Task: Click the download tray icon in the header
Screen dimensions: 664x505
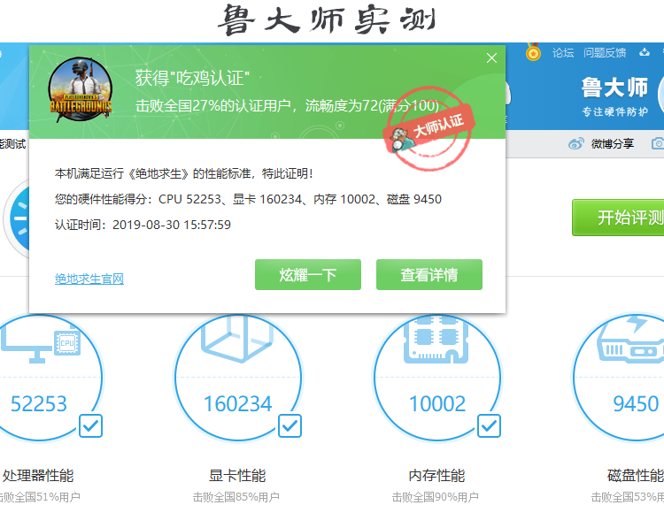Action: pyautogui.click(x=645, y=52)
